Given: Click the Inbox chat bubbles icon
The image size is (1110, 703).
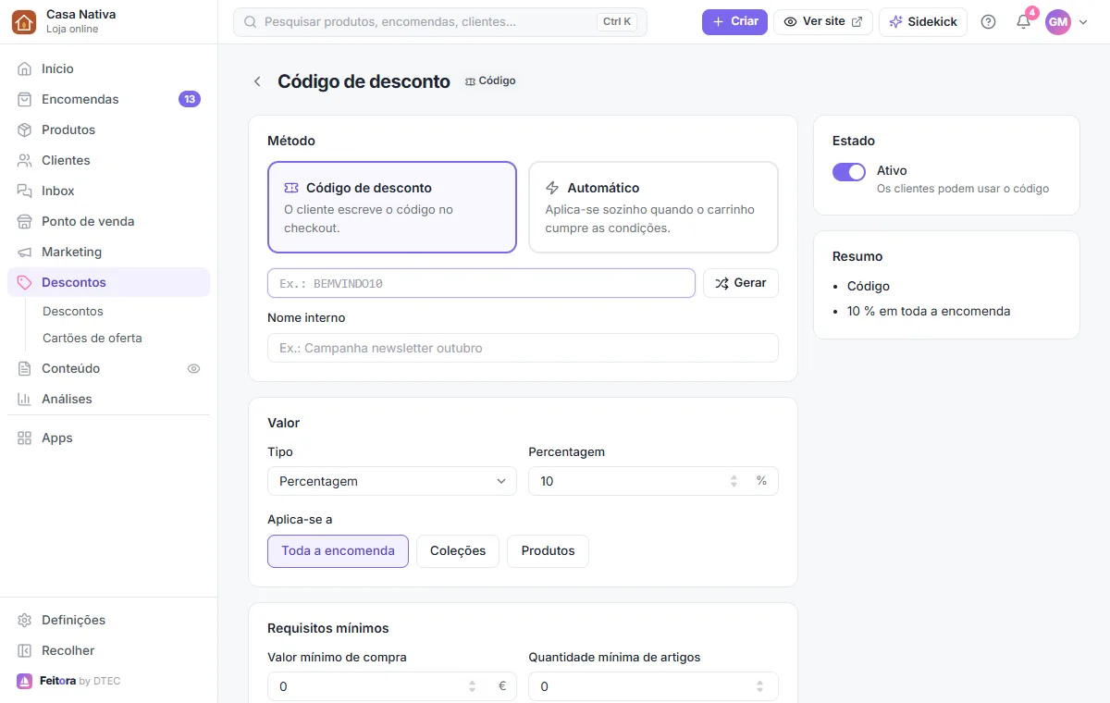Looking at the screenshot, I should (25, 191).
